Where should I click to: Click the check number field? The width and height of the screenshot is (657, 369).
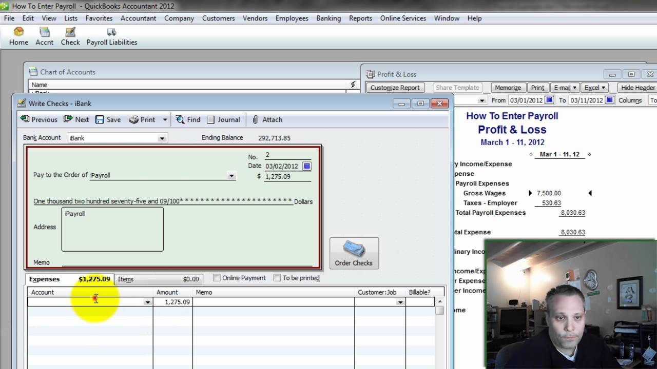tap(287, 155)
